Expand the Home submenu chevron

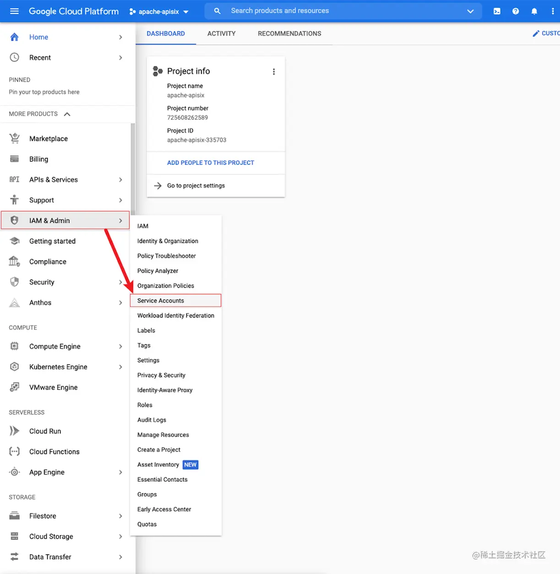pos(120,37)
